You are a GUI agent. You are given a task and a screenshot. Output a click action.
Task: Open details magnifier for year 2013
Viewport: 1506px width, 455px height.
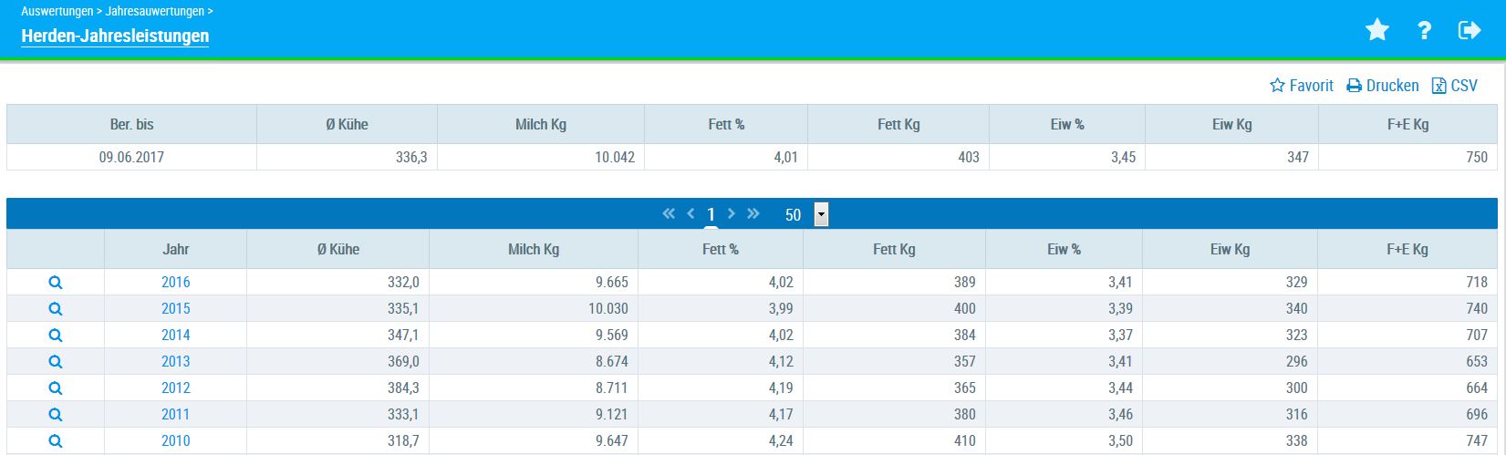[56, 362]
